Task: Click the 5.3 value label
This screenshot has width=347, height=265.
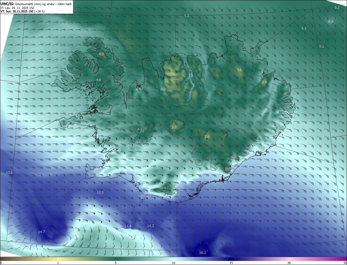Action: 187,16
